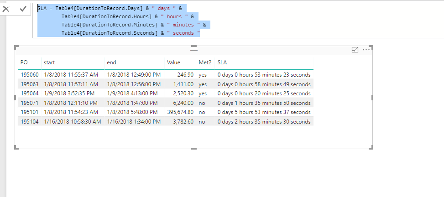Click start value 1/16/2018 10:58:30 AM
This screenshot has width=444, height=197.
click(x=73, y=122)
